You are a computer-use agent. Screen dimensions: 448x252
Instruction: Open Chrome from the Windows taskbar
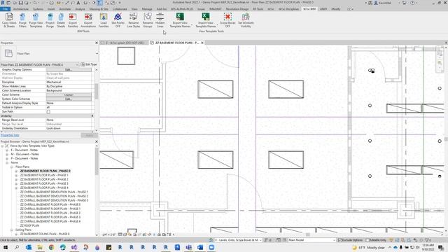[51, 247]
